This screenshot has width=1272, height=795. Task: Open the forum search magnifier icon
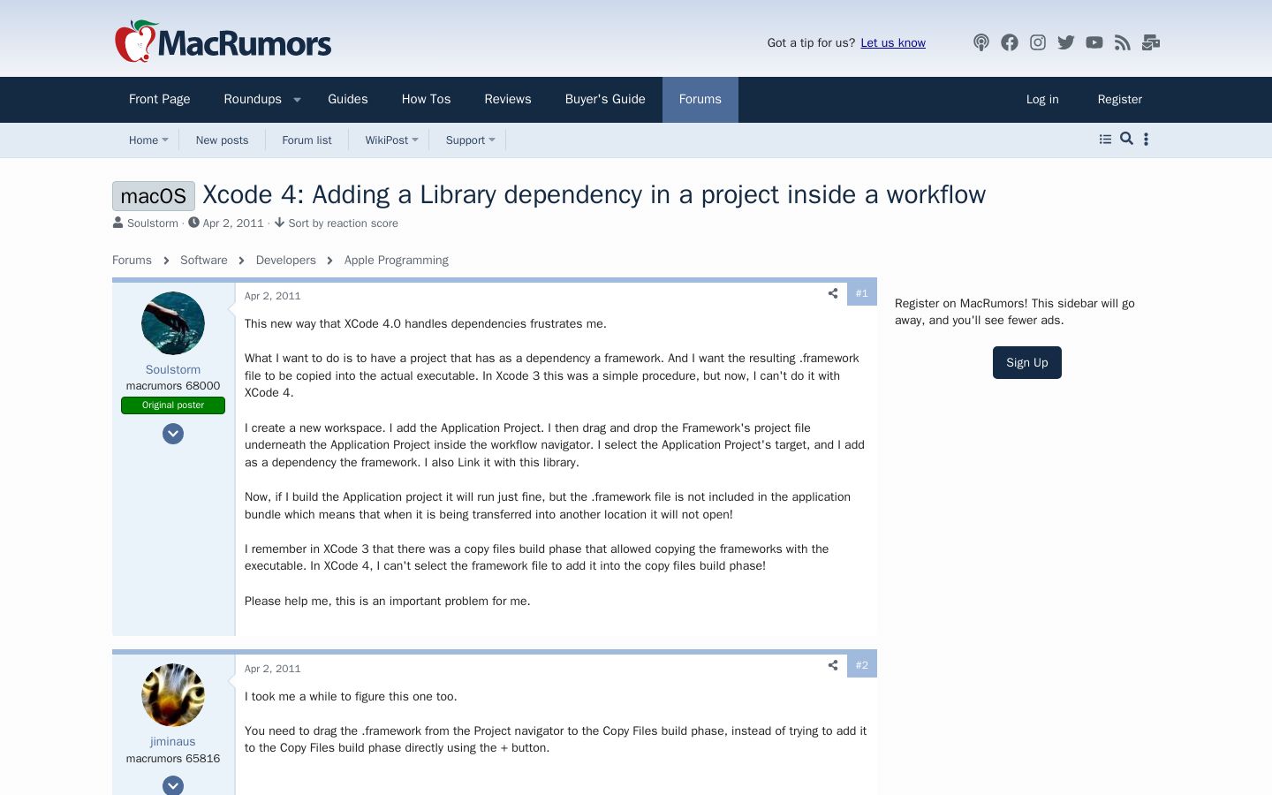1126,139
